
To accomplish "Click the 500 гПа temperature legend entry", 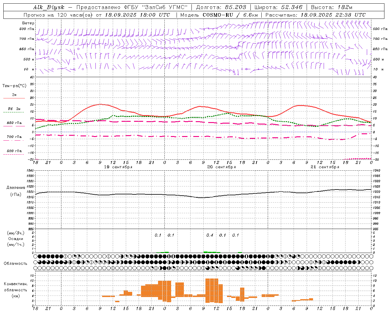I will click(14, 151).
